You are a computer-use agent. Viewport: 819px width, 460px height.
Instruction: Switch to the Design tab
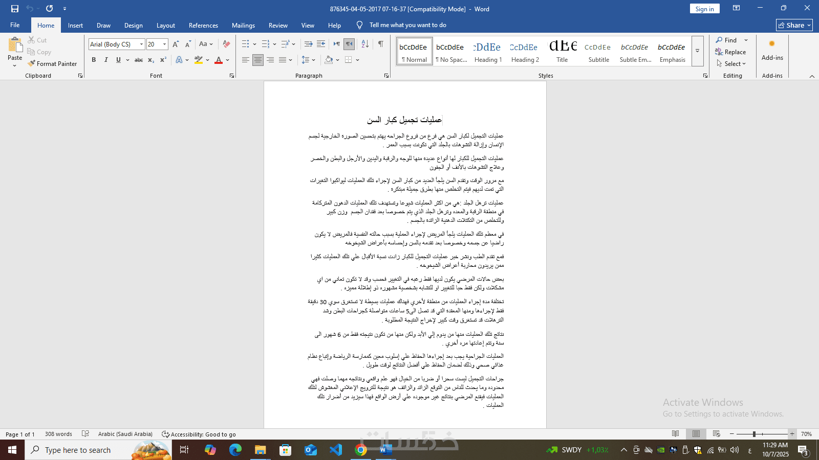[133, 26]
